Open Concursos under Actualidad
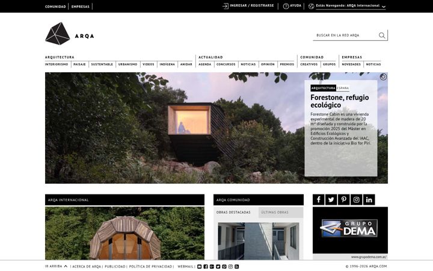433x271 pixels. pyautogui.click(x=226, y=64)
